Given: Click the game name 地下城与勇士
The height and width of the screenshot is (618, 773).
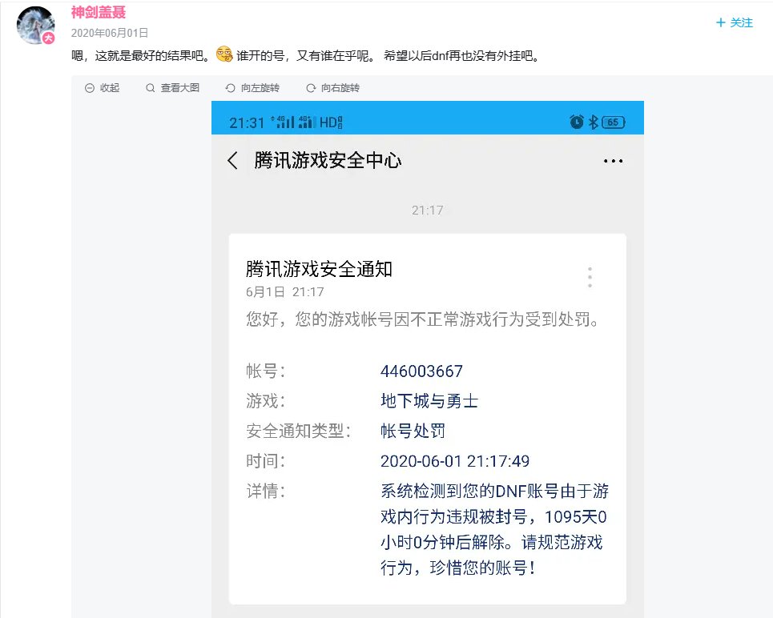Looking at the screenshot, I should (429, 401).
